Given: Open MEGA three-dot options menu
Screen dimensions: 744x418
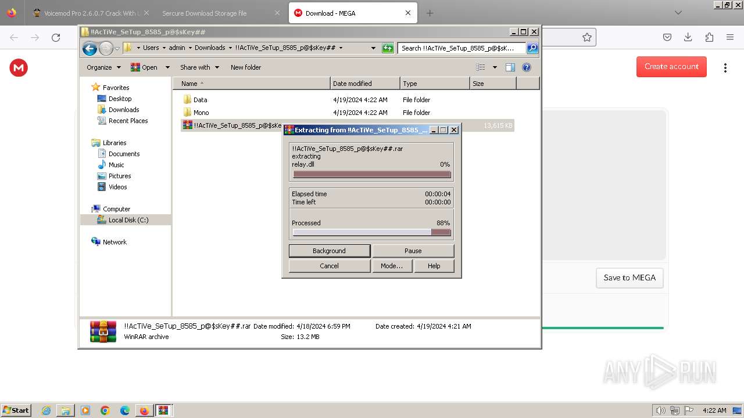Looking at the screenshot, I should click(725, 68).
